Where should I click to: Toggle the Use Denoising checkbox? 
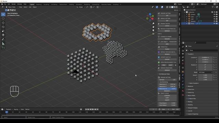coord(158,82)
